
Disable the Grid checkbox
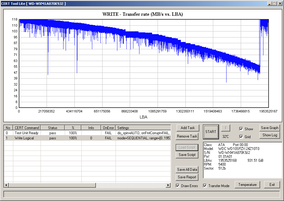[241, 137]
